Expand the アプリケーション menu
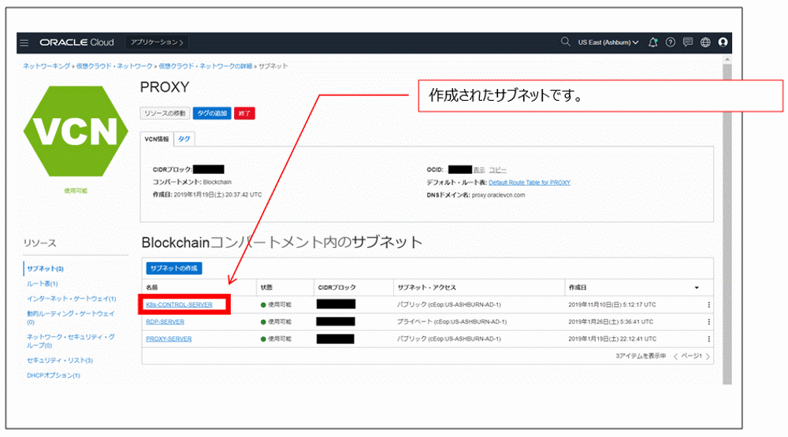788x437 pixels. (x=157, y=43)
